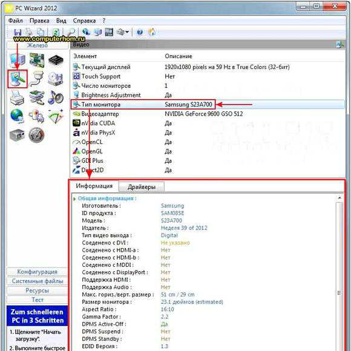
Task: Select the Видеоадаптер row
Action: (208, 114)
